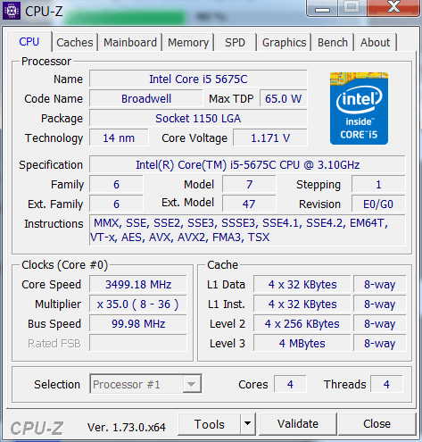Image resolution: width=422 pixels, height=442 pixels.
Task: Click the Socket 1150 LGA package value
Action: [x=198, y=119]
